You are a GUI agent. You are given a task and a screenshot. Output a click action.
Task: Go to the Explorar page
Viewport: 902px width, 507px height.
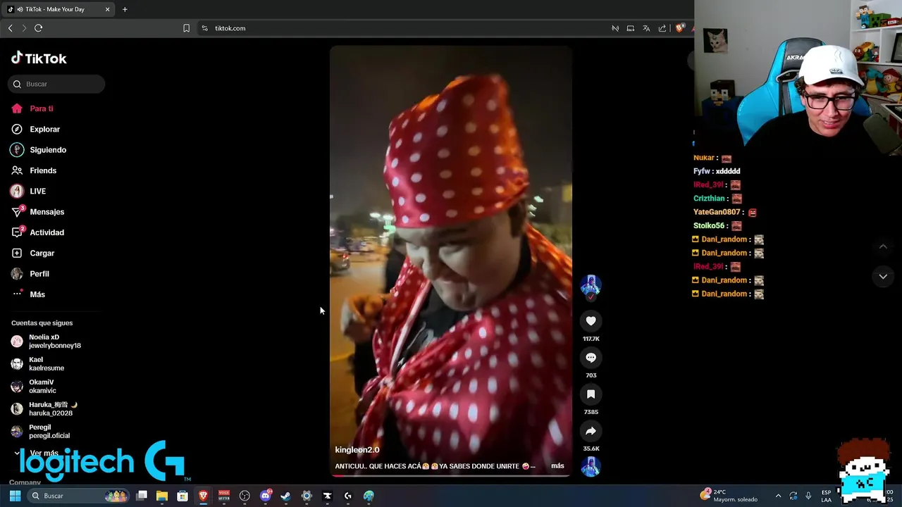[36, 129]
